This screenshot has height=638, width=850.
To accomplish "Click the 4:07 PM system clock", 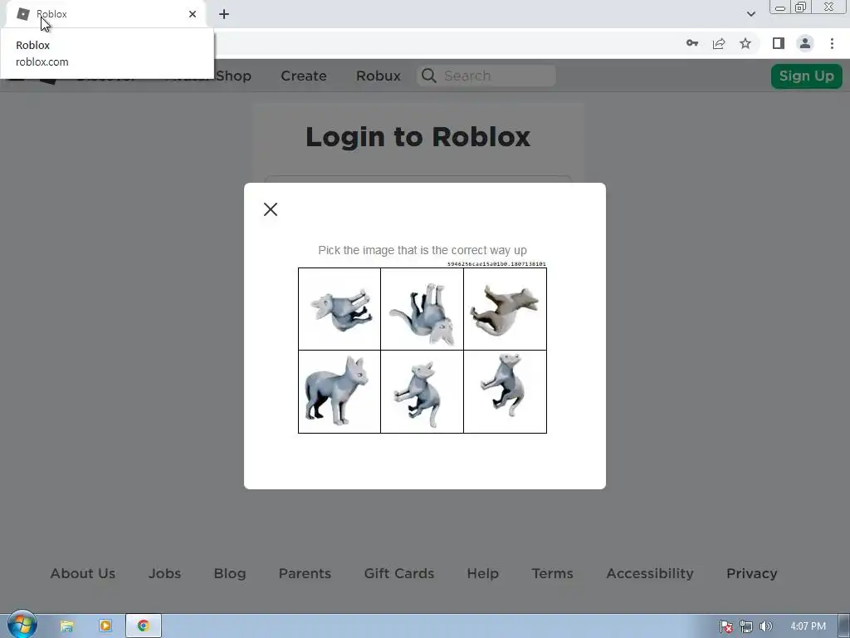I will (x=808, y=626).
